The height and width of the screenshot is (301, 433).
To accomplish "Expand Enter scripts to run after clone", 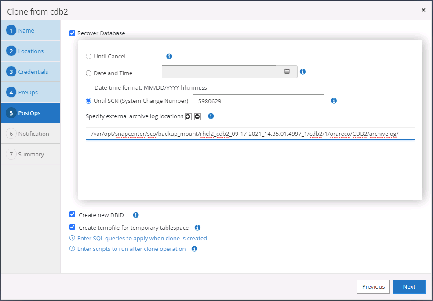I will point(131,249).
